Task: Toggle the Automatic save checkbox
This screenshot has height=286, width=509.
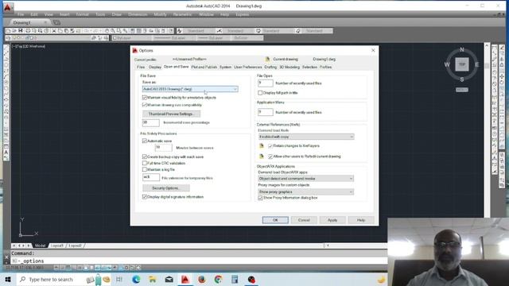Action: pos(145,141)
